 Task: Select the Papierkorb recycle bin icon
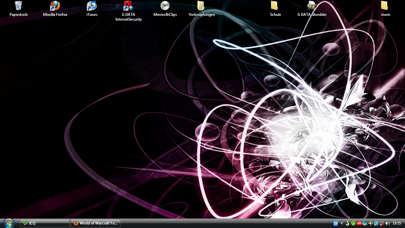pos(18,9)
